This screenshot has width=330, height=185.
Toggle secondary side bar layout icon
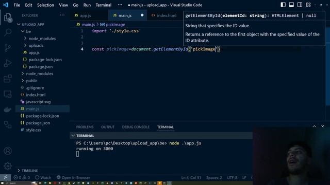click(x=300, y=5)
